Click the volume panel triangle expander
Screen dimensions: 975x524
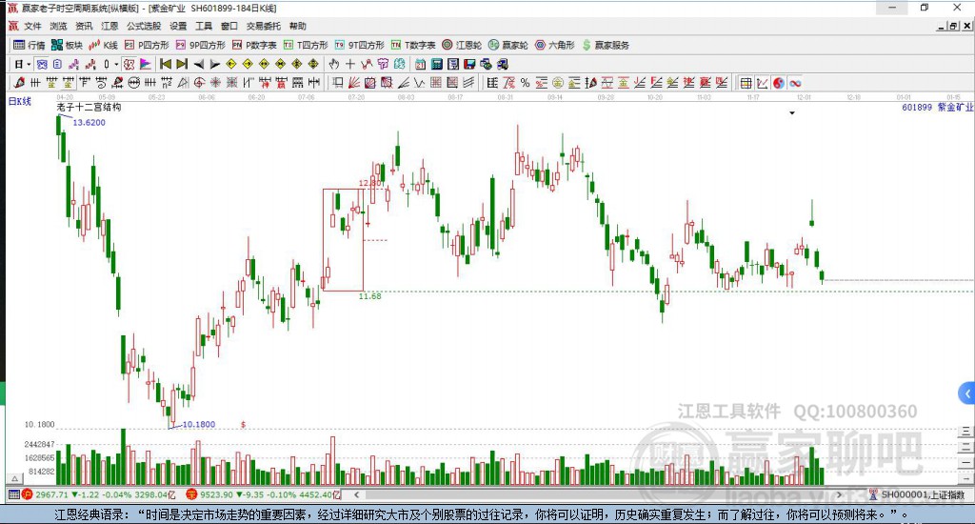(x=15, y=478)
